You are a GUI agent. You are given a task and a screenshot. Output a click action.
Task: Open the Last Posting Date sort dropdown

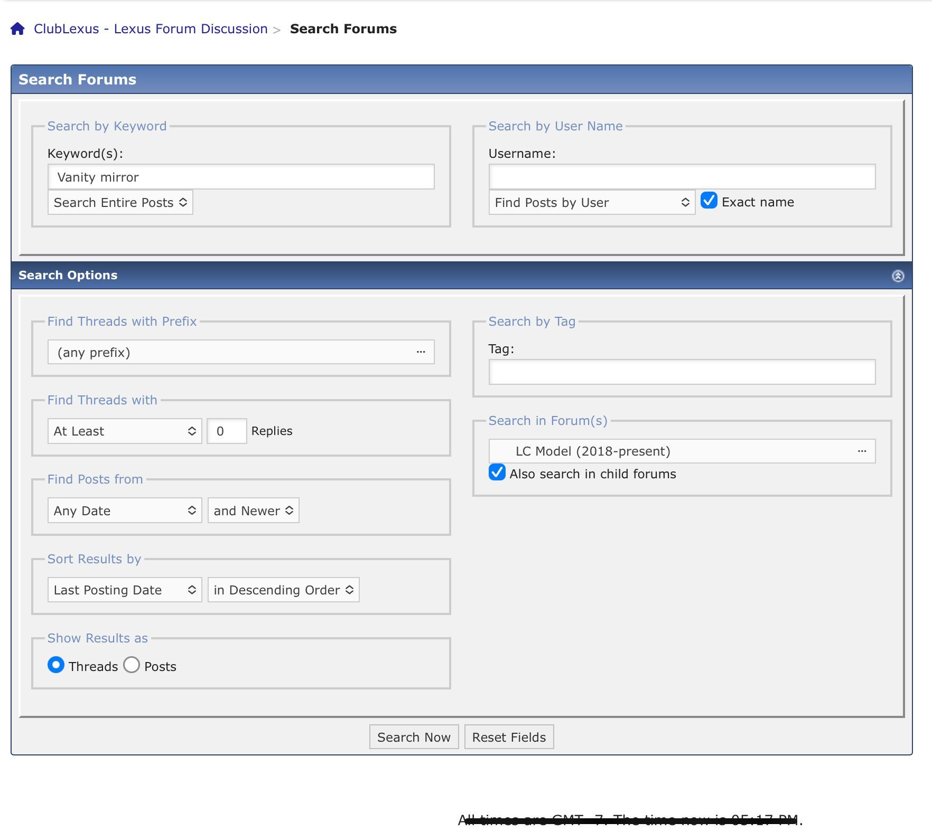point(125,590)
